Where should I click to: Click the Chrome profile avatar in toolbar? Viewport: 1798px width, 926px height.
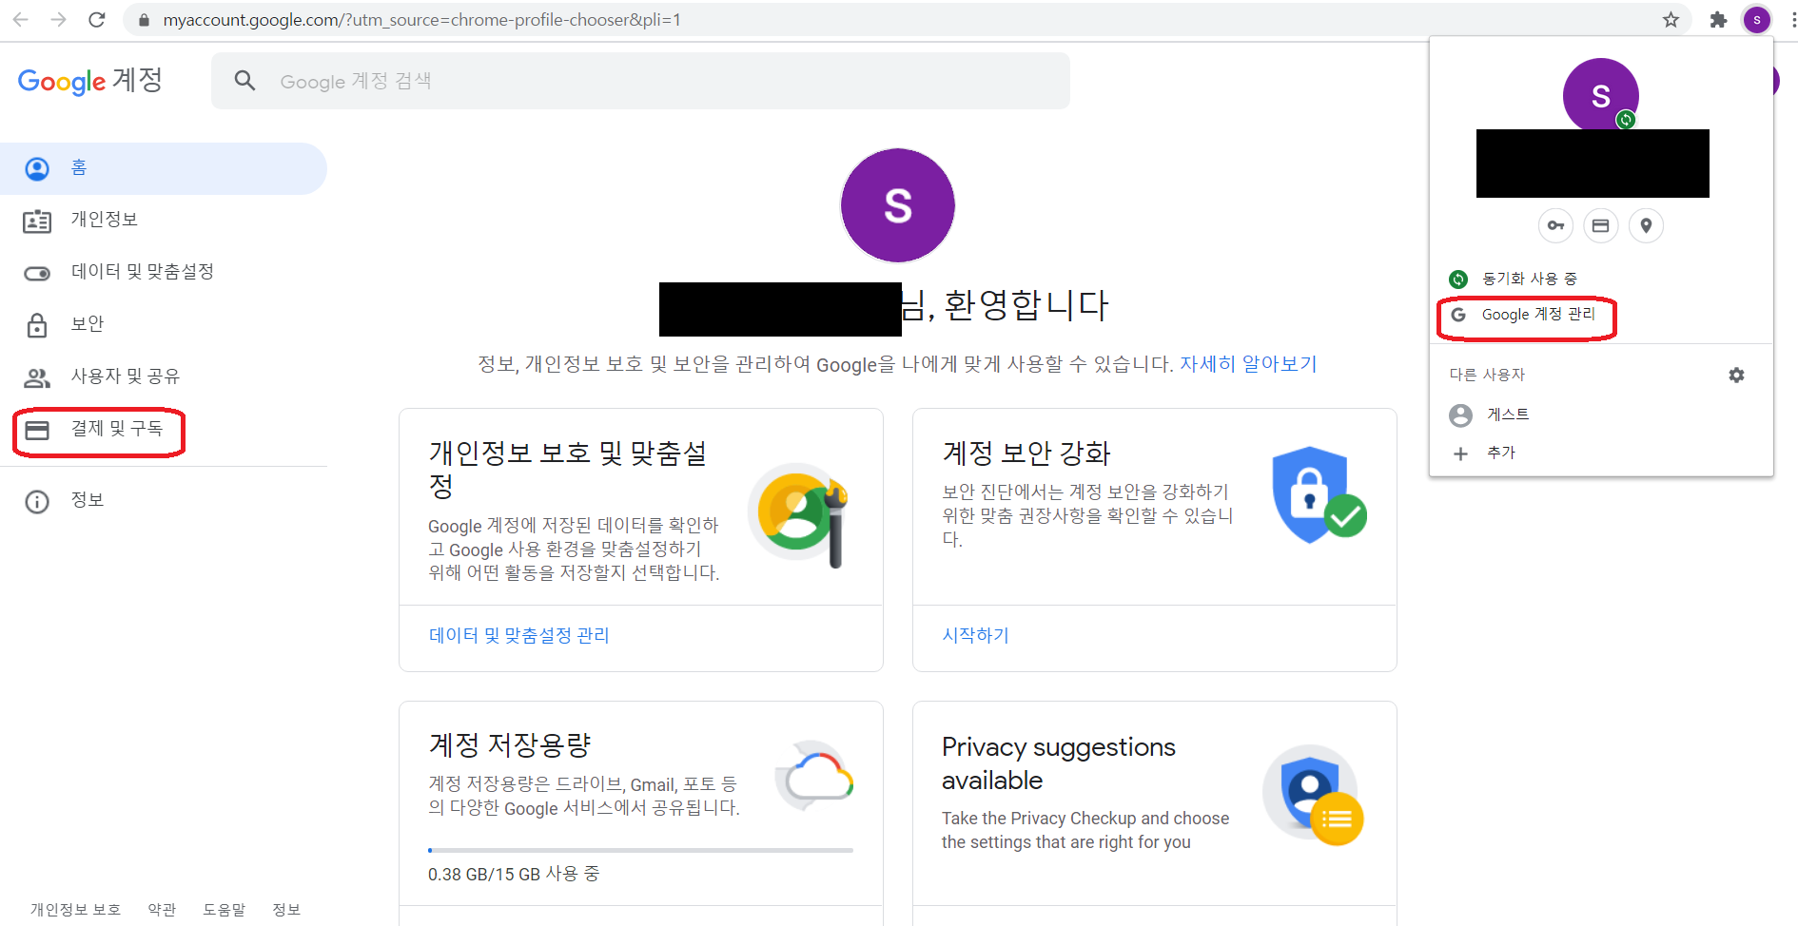coord(1757,19)
